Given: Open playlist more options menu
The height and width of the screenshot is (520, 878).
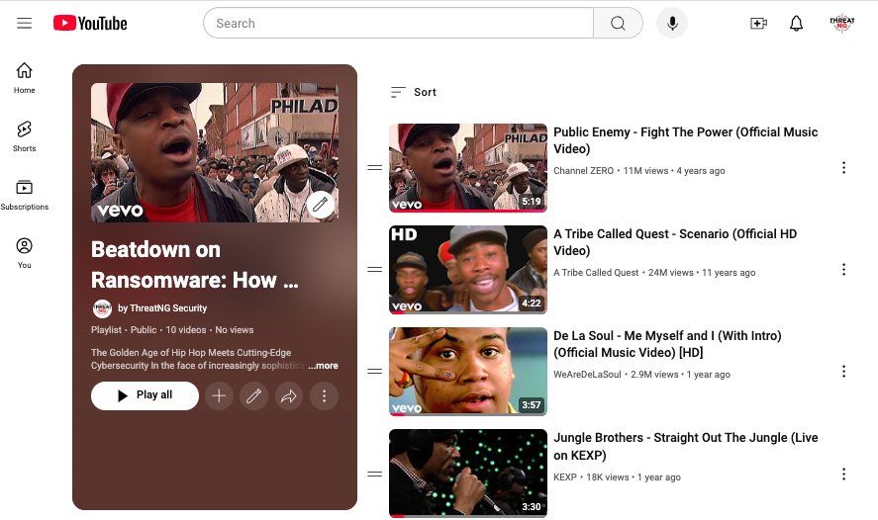Looking at the screenshot, I should tap(325, 395).
